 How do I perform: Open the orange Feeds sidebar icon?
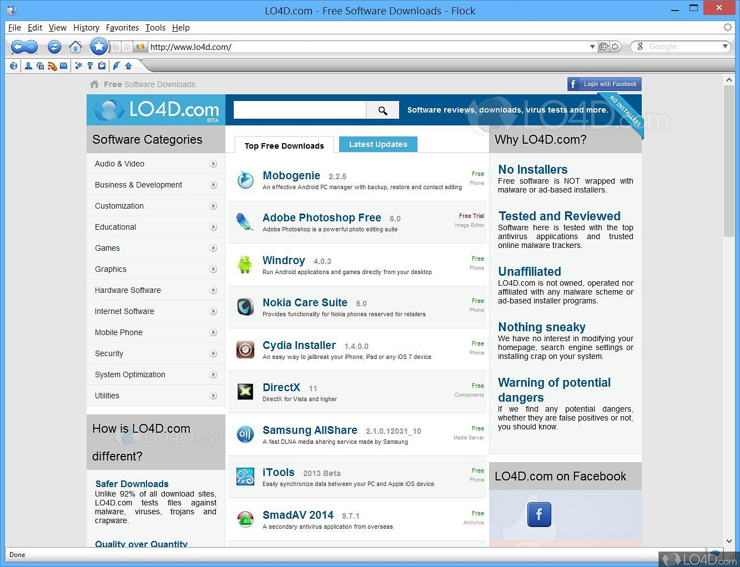[x=52, y=66]
